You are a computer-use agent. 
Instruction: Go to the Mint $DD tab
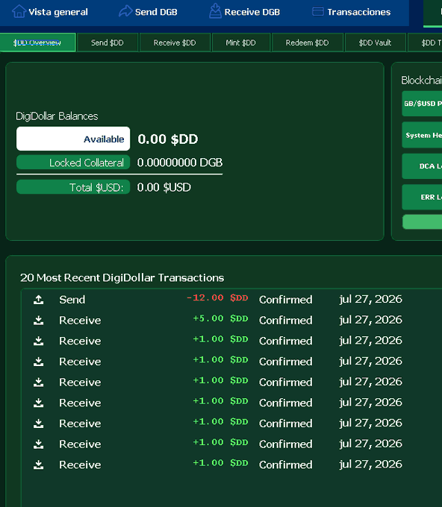point(241,42)
